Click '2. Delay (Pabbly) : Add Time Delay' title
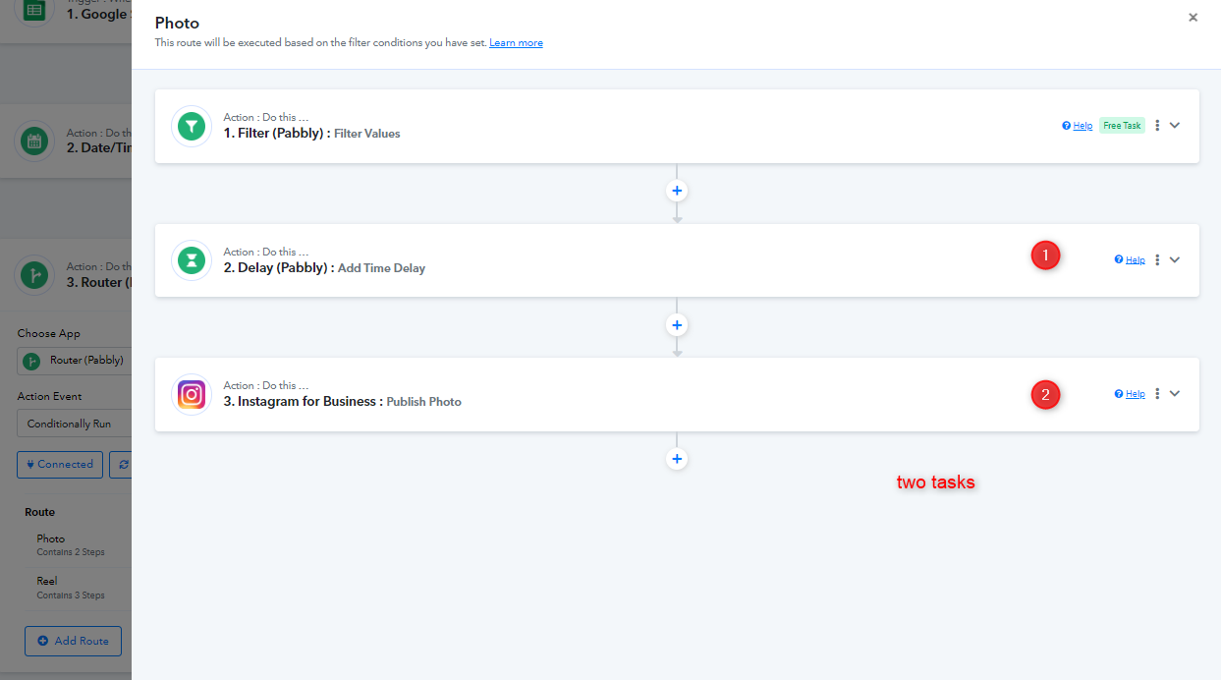This screenshot has width=1221, height=680. coord(324,267)
